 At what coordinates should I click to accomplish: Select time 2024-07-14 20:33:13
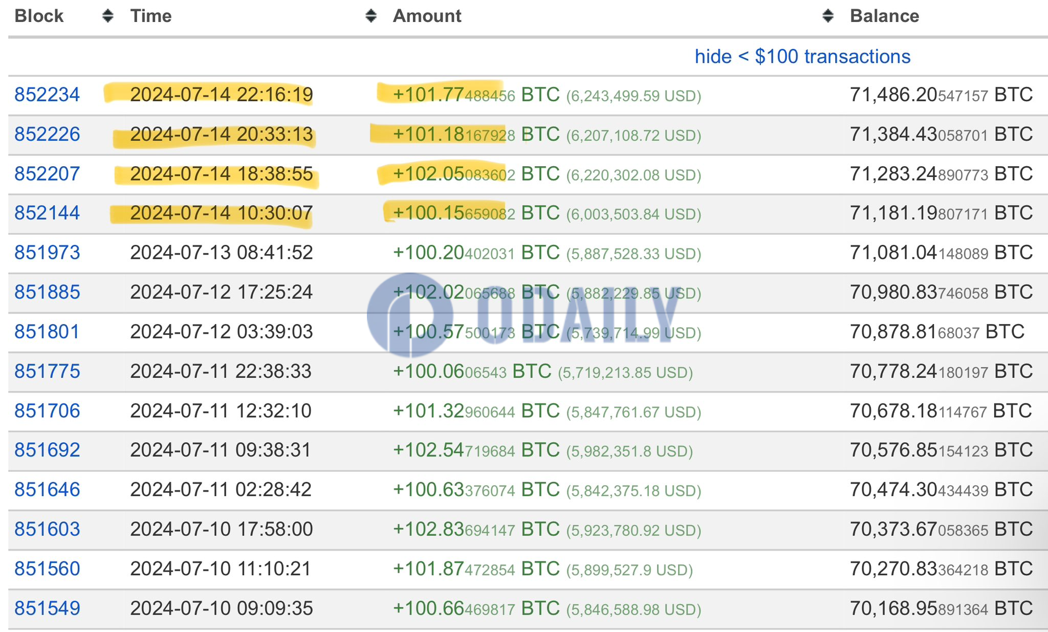[x=221, y=134]
